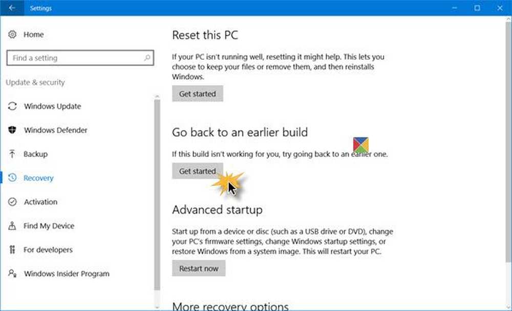Click the Windows Update refresh icon
This screenshot has height=311, width=512.
[12, 106]
